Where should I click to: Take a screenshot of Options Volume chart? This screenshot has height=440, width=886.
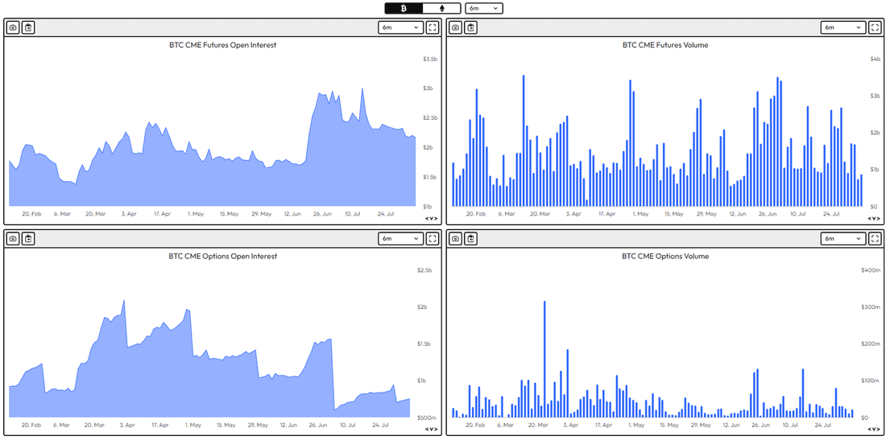point(455,239)
